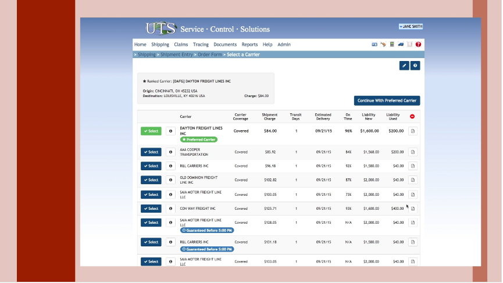Click the Shipment Charge column header
The image size is (503, 283).
tap(269, 117)
